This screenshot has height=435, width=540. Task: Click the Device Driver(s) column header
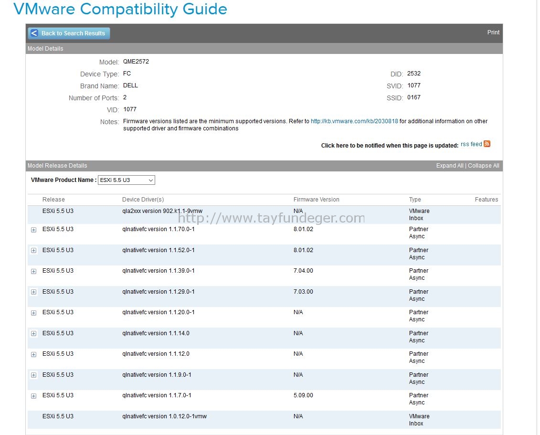143,200
